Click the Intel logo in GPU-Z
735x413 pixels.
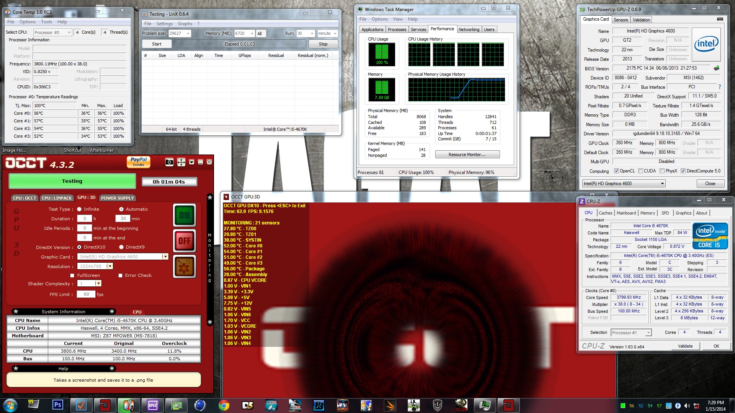(x=706, y=44)
